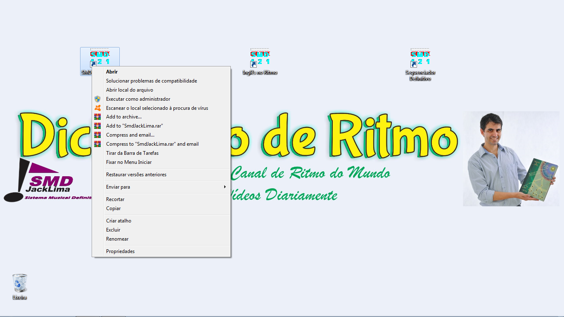This screenshot has height=317, width=564.
Task: Choose Fixar no Menu Iniciar
Action: point(128,162)
